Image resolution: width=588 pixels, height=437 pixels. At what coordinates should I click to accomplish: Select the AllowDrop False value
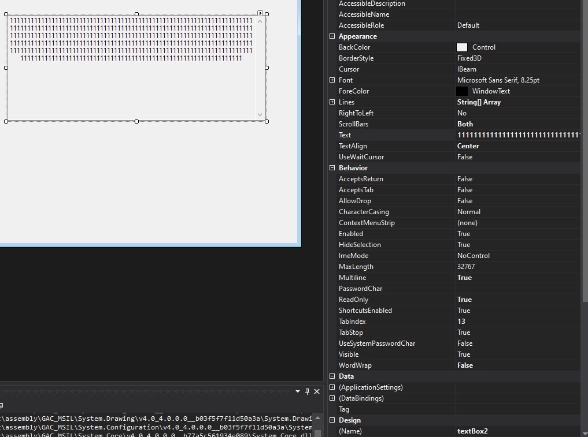[465, 201]
